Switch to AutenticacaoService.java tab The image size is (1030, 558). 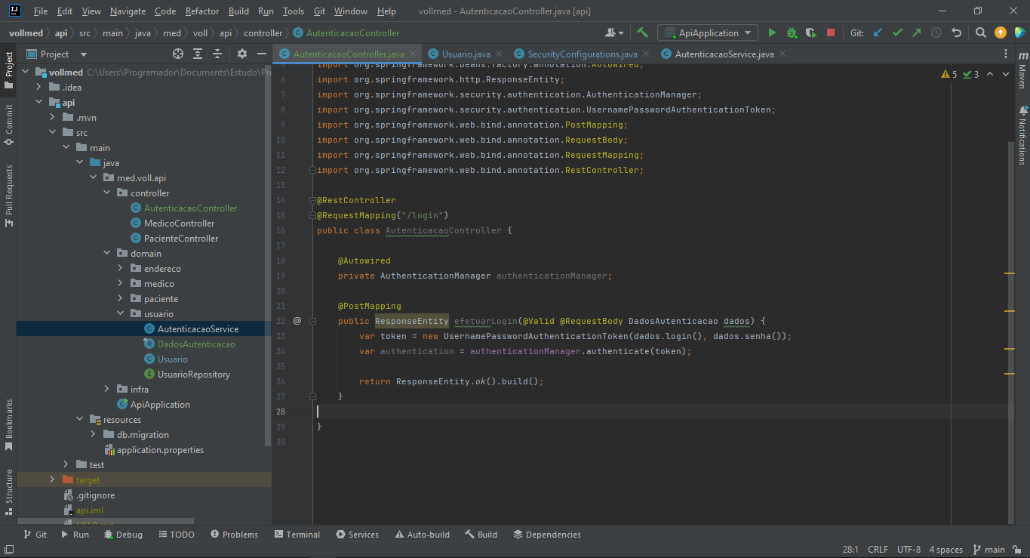click(x=724, y=54)
